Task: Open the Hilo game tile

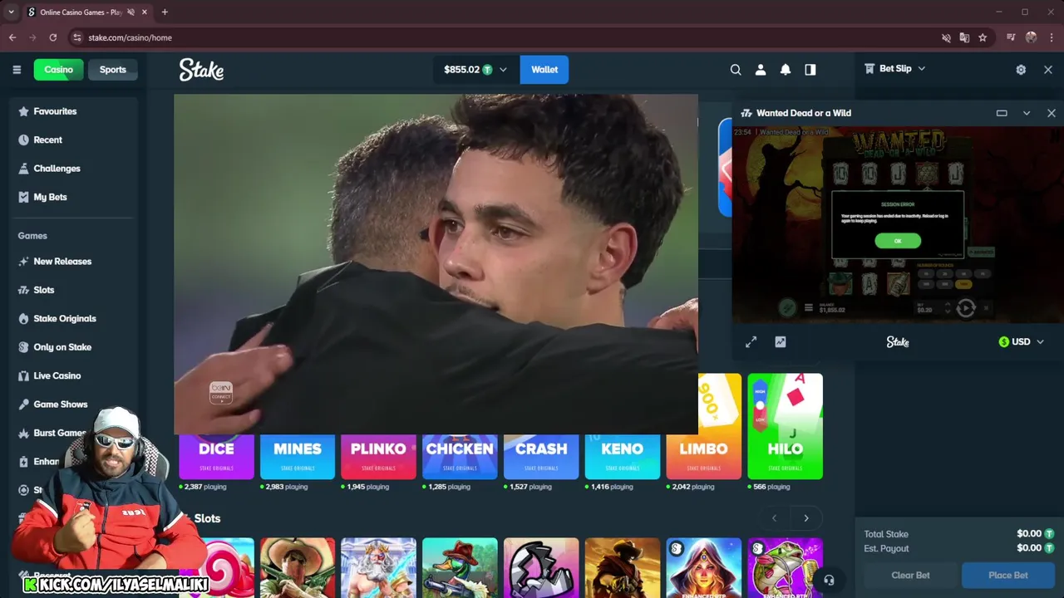Action: (786, 427)
